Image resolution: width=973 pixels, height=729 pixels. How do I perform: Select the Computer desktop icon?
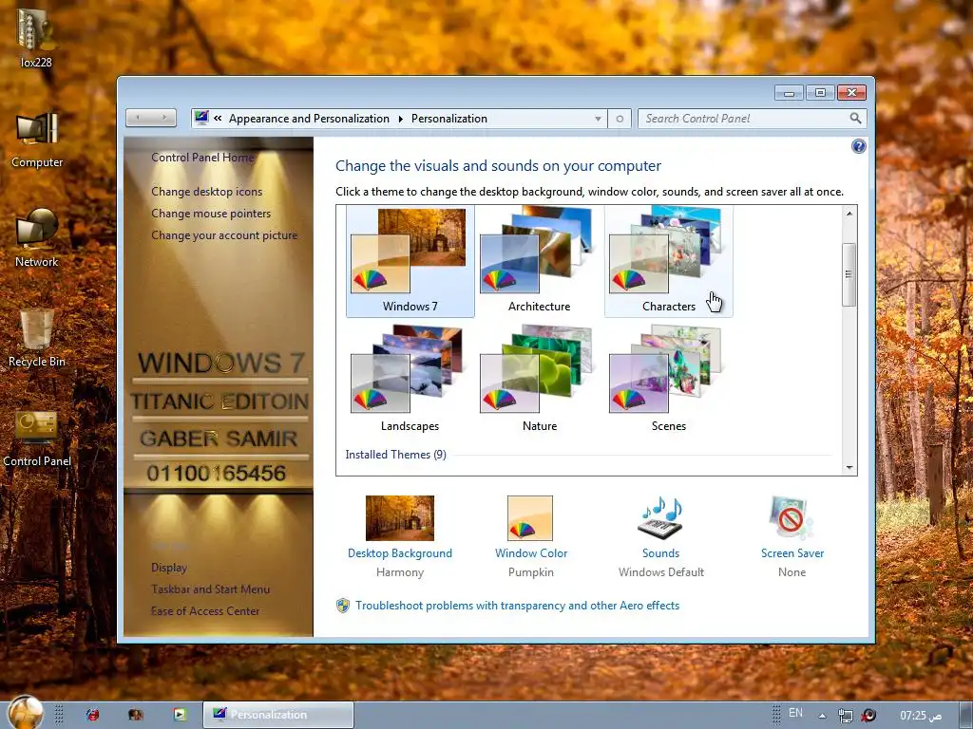point(37,140)
